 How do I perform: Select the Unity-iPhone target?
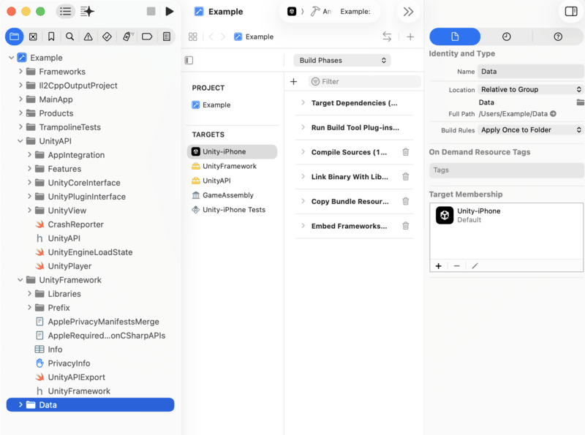pos(232,151)
